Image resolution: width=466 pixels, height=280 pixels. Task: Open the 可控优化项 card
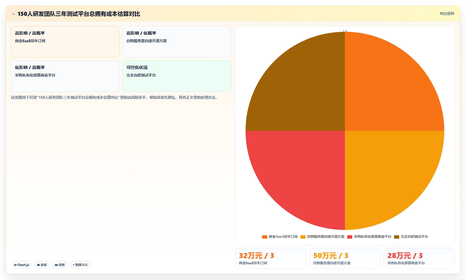pos(177,76)
